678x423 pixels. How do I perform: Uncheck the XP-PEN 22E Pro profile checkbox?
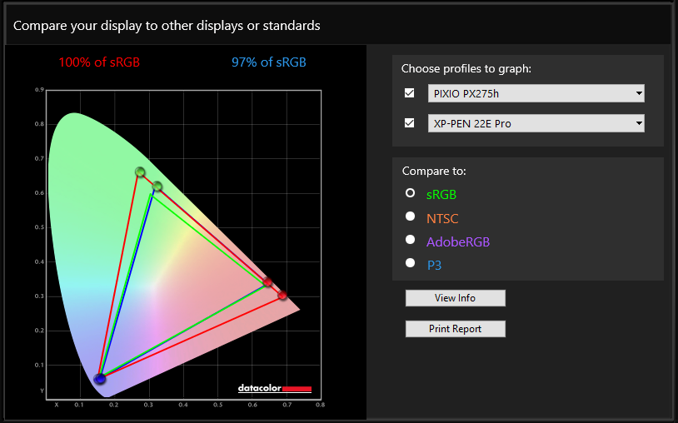pyautogui.click(x=410, y=123)
